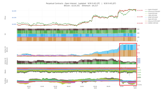The width and height of the screenshot is (162, 91).
Task: Click the $4,200 Ethereum price tick
Action: pos(14,11)
